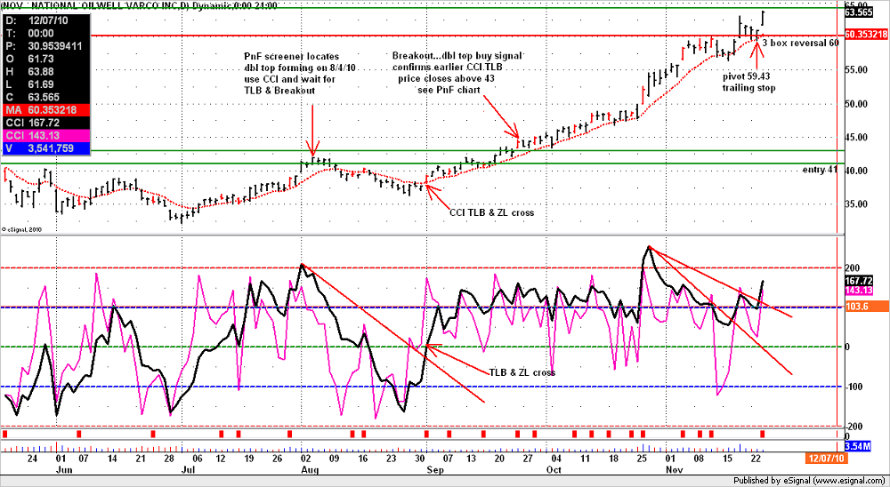
Task: Click the 28 date label on time axis
Action: click(169, 459)
